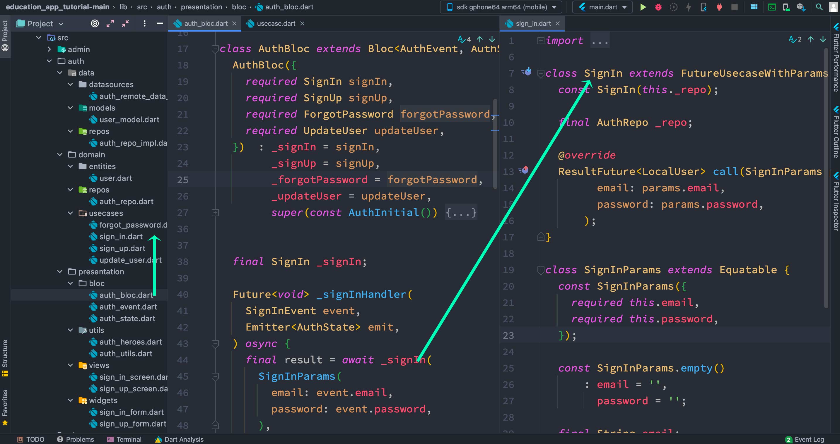Run the app with the green play icon
The image size is (840, 444).
(643, 7)
